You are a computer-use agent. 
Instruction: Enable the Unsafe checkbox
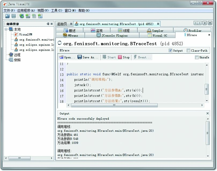tap(197, 57)
